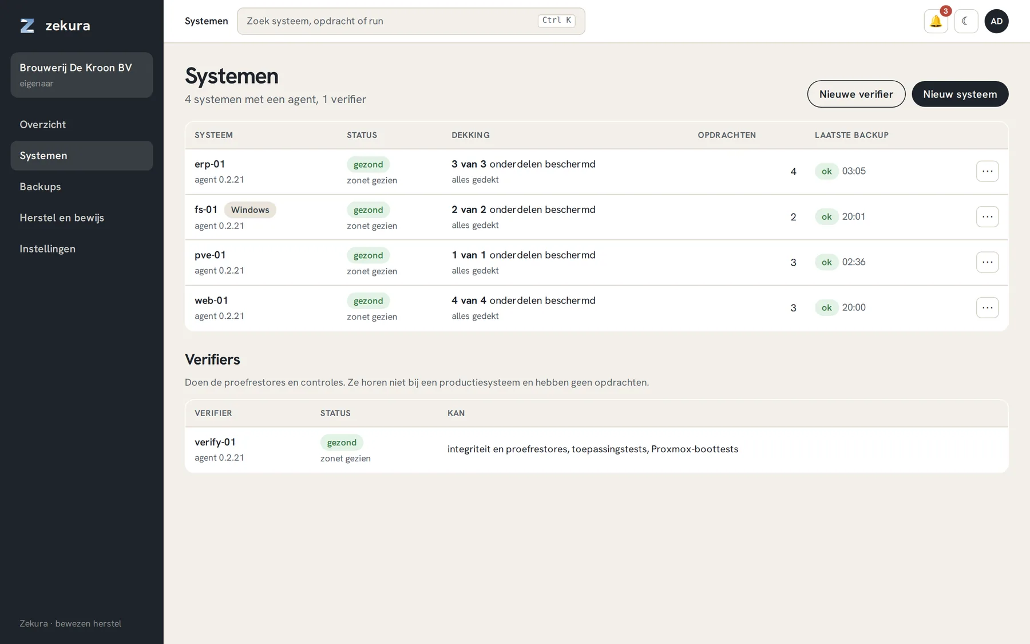This screenshot has height=644, width=1030.
Task: Open the web-01 system name
Action: (211, 301)
